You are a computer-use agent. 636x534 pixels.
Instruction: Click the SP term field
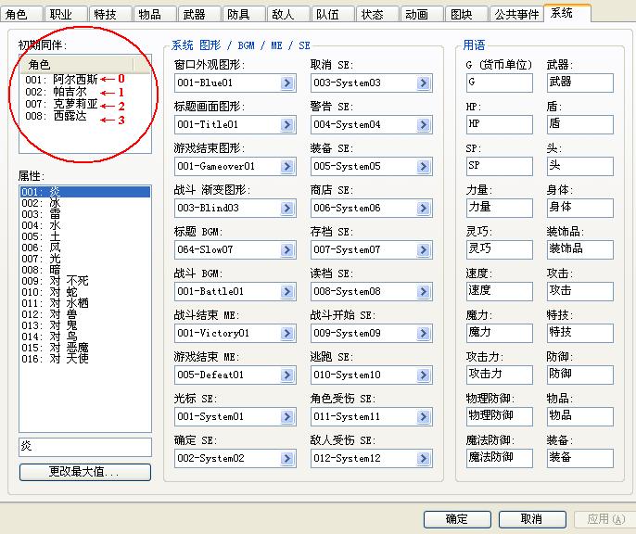coord(500,166)
